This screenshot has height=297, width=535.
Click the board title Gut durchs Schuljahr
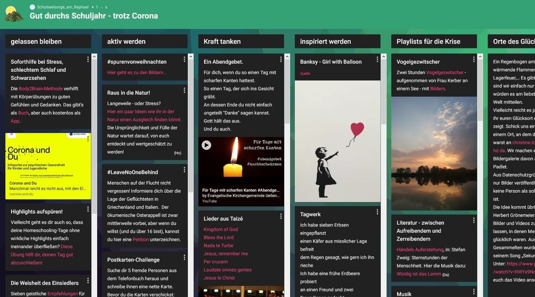[94, 16]
